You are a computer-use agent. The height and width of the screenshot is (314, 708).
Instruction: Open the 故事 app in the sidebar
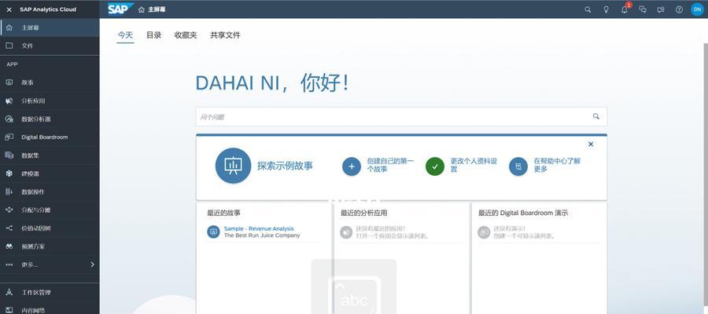tap(50, 82)
